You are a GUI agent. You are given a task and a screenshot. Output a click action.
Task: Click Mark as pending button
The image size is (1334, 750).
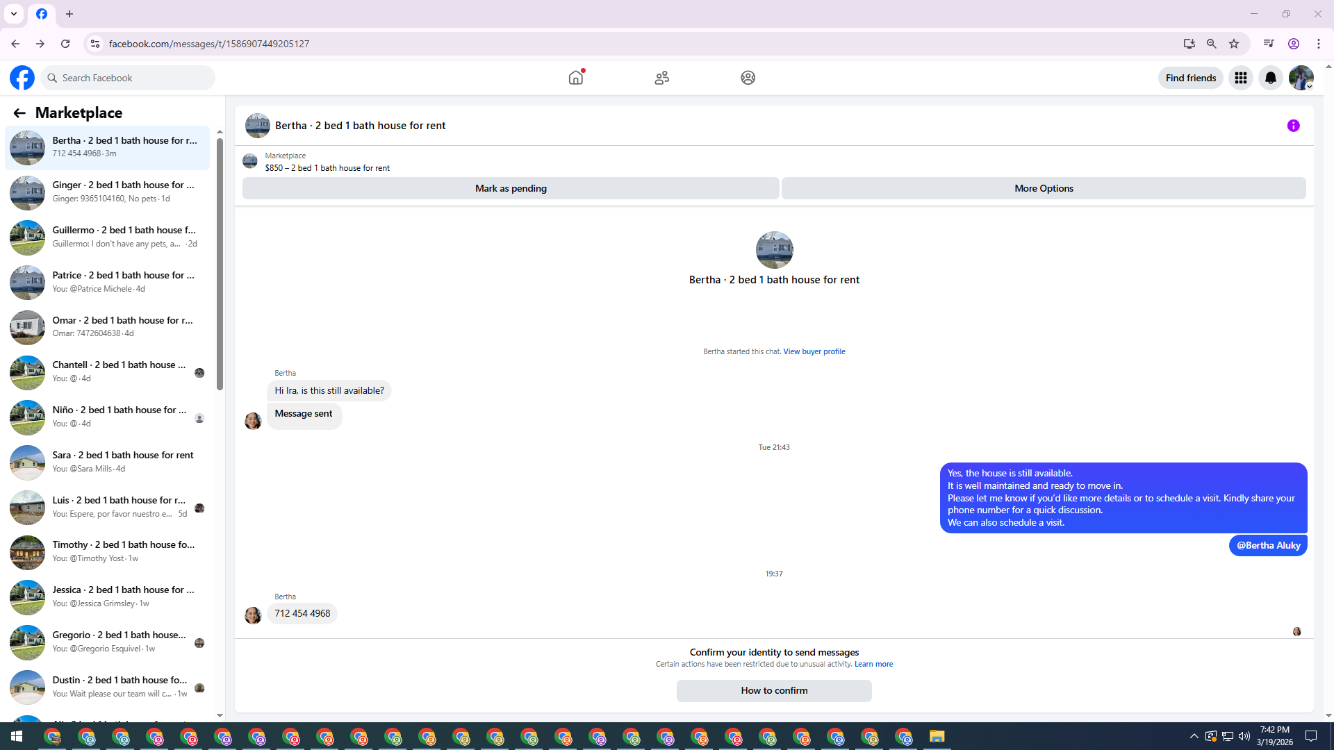point(511,188)
